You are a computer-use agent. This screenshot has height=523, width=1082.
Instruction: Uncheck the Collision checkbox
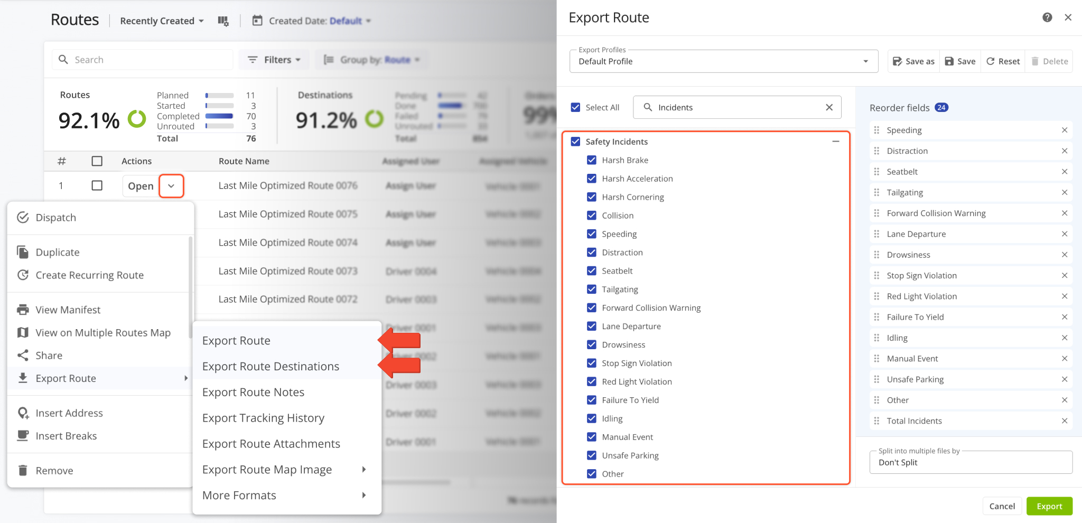coord(592,216)
